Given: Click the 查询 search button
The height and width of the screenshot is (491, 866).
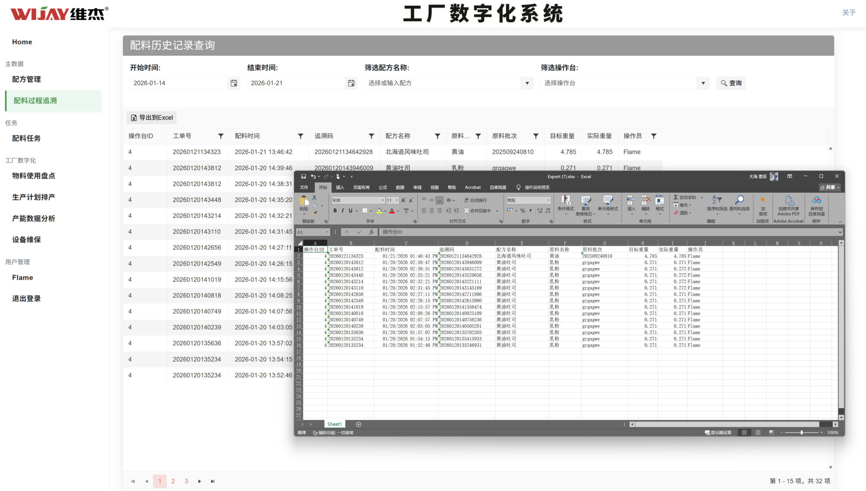Looking at the screenshot, I should (x=731, y=83).
